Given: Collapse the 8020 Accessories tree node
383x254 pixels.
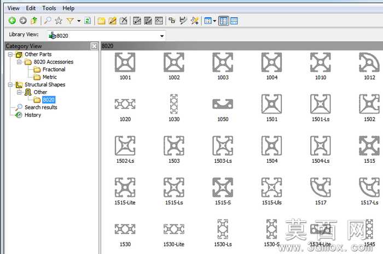Looking at the screenshot, I should tap(19, 62).
